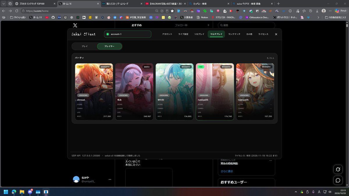This screenshot has width=349, height=196.
Task: Click the X 検索 search field
Action: pos(246,25)
